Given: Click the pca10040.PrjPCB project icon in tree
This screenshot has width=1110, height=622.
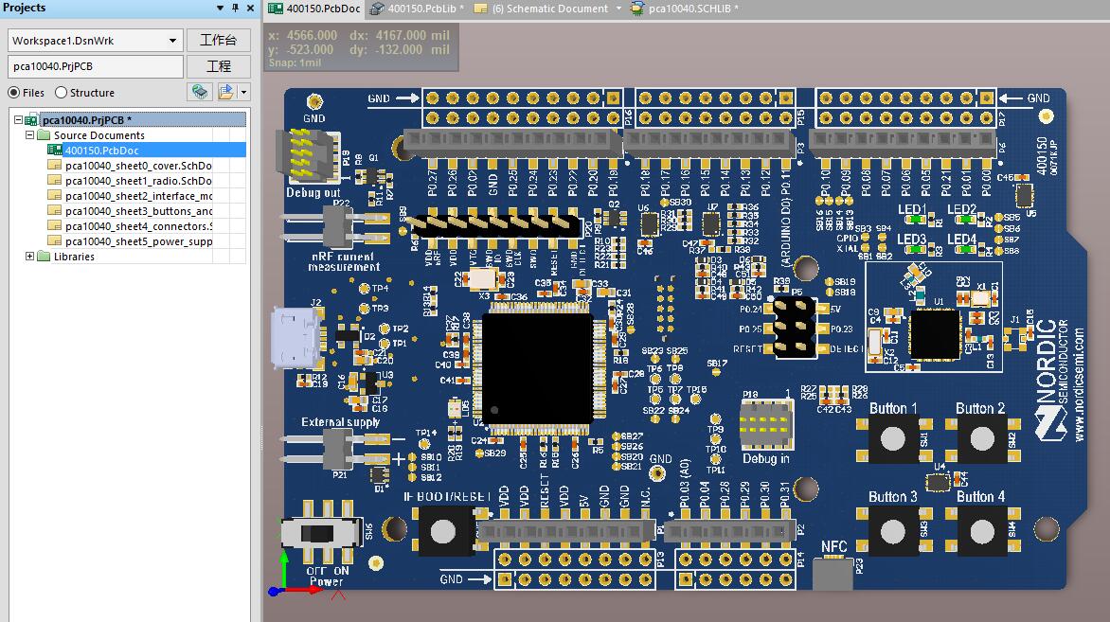Looking at the screenshot, I should click(32, 120).
